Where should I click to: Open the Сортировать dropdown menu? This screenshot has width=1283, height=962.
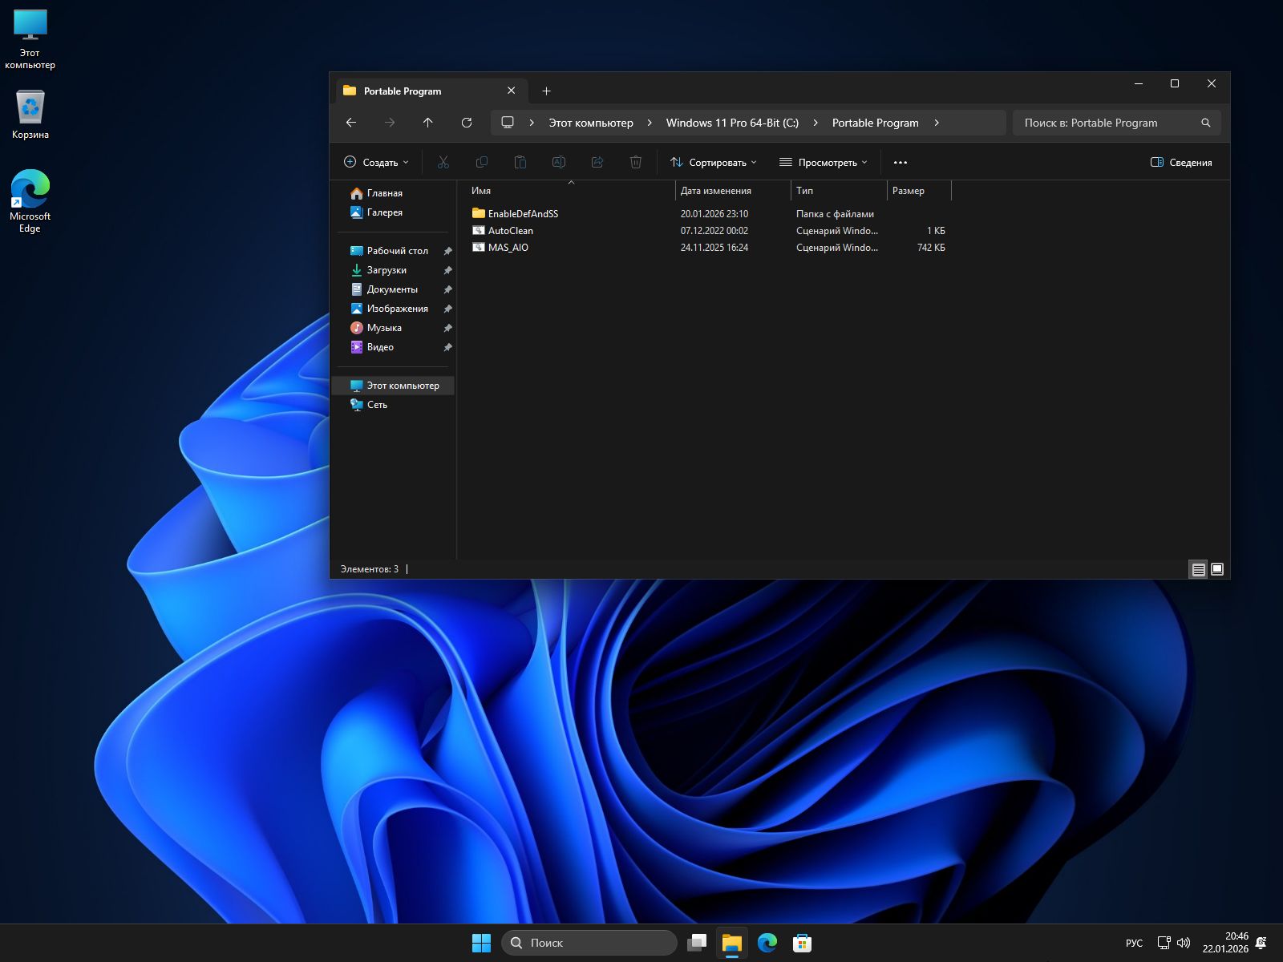coord(713,163)
